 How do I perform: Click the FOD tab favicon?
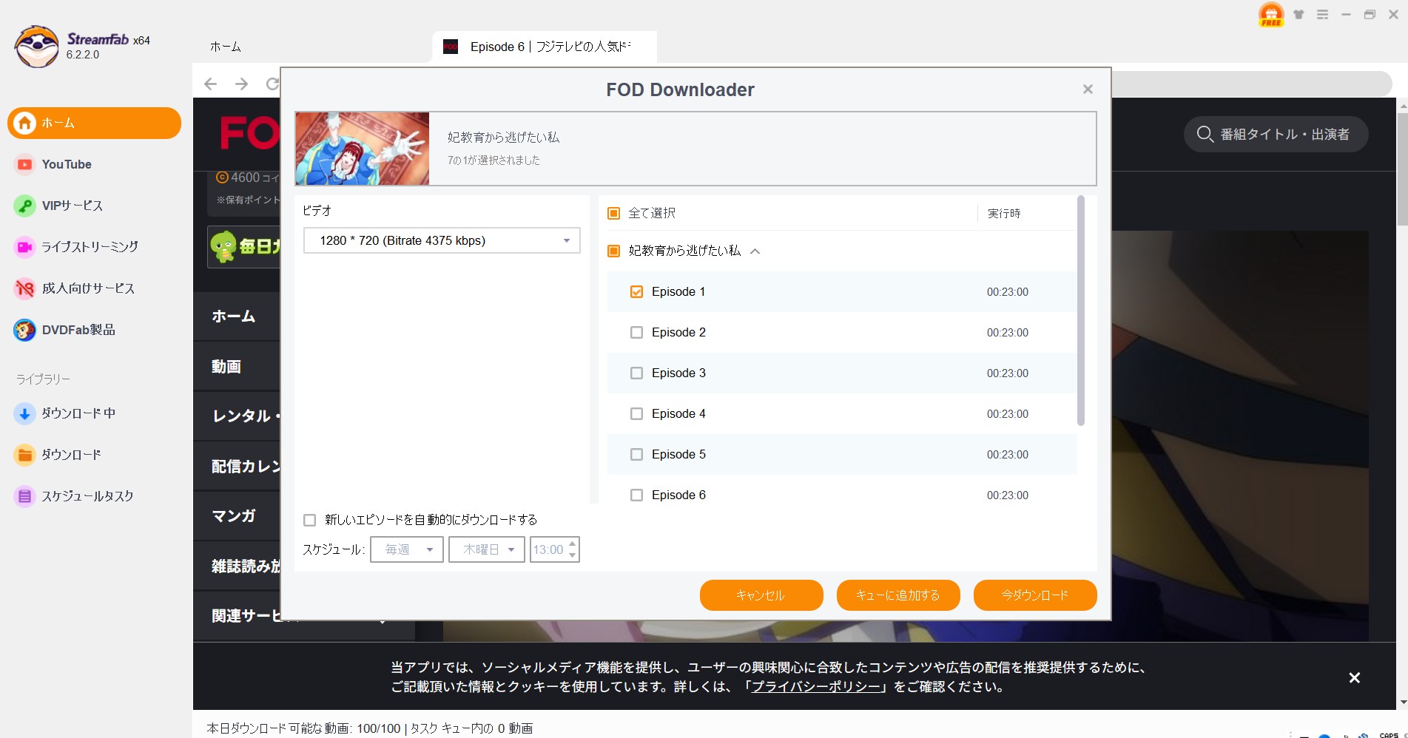(451, 47)
